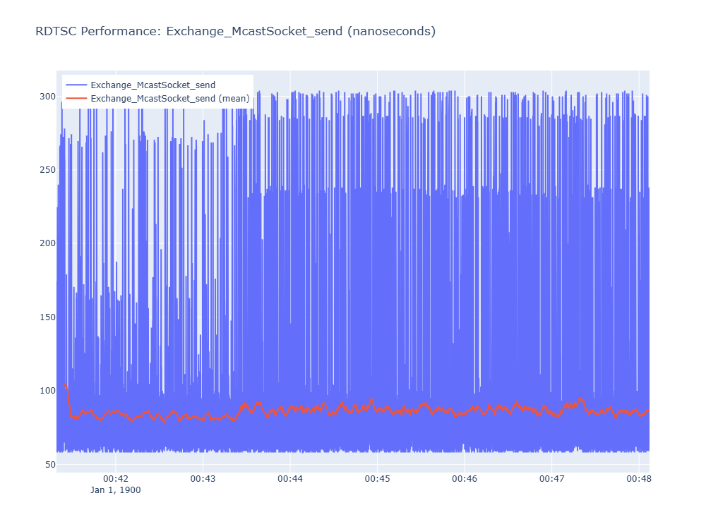Click the red line swatch in legend
Viewport: 706px width, 529px height.
point(76,99)
